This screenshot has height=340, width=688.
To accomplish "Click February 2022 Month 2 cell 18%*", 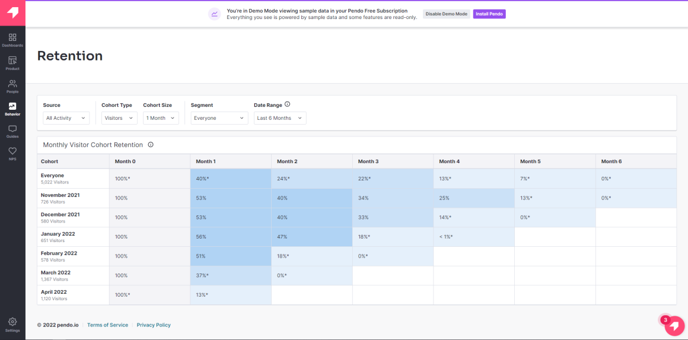I will [312, 256].
